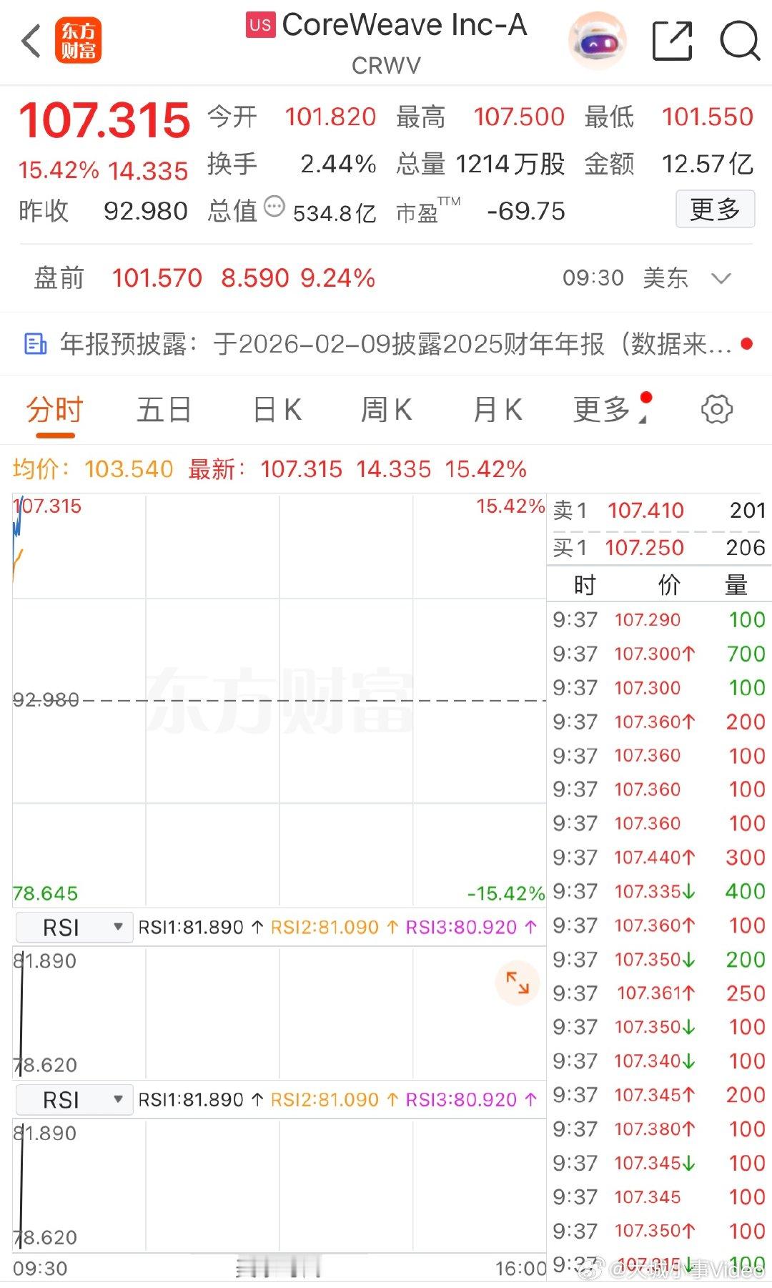Click the intraday price chart area

pyautogui.click(x=279, y=700)
